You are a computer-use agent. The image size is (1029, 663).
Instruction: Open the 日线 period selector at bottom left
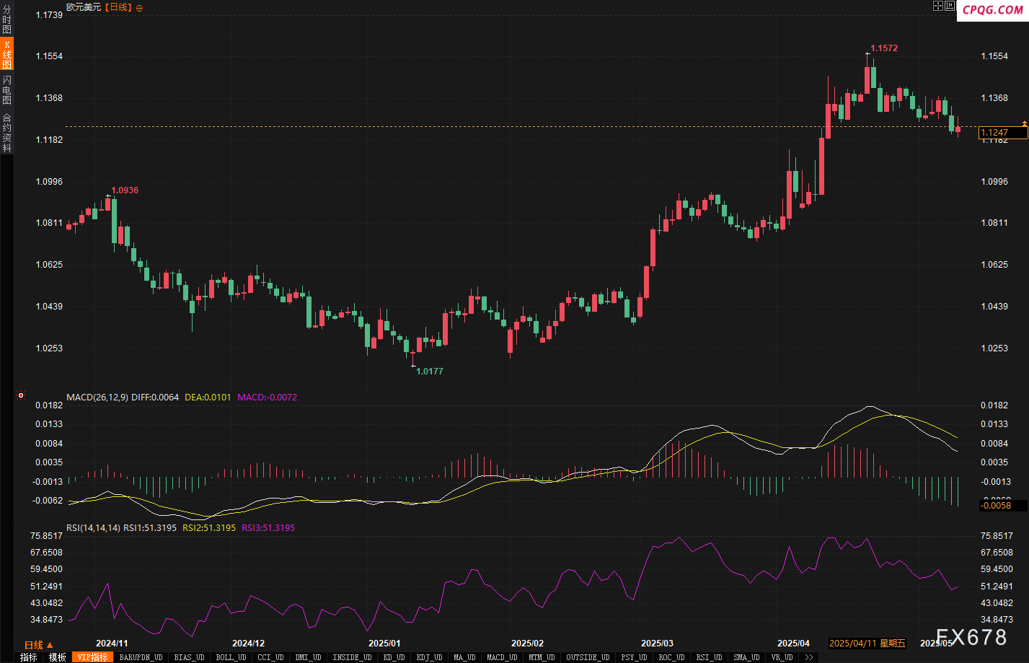pyautogui.click(x=38, y=645)
